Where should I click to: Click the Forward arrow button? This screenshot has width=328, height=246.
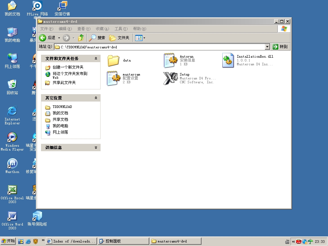[66, 38]
